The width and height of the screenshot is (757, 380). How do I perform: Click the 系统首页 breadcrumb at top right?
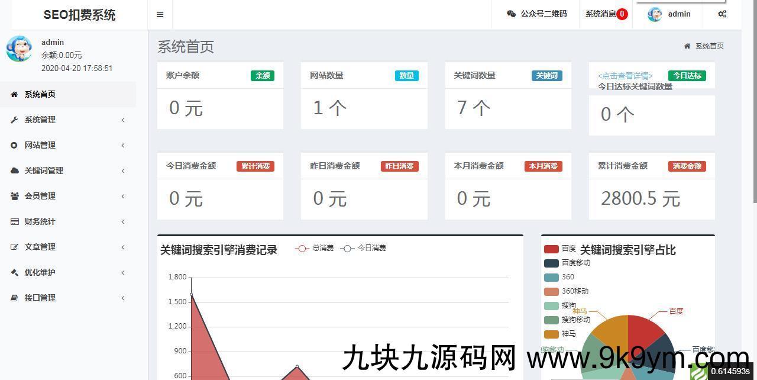(709, 46)
